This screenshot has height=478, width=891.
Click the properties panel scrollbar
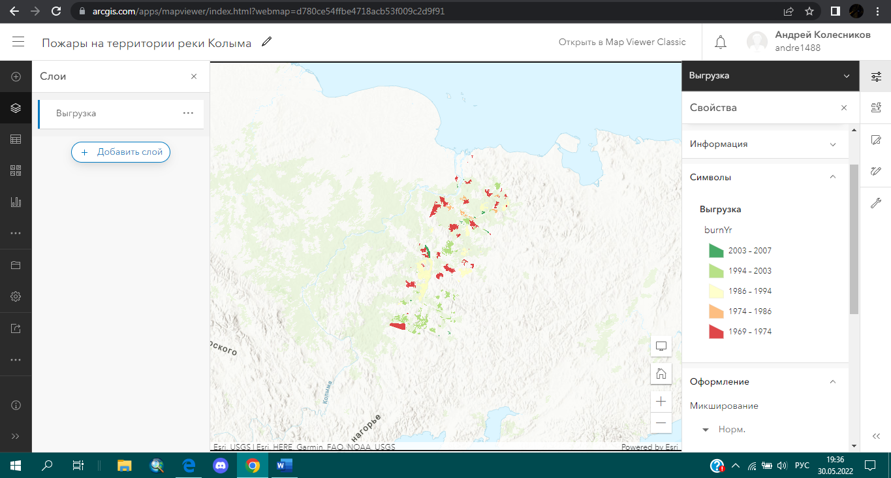point(854,238)
